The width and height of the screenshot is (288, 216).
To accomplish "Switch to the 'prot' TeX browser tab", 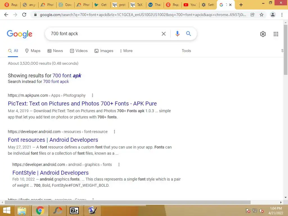I will coord(119,5).
